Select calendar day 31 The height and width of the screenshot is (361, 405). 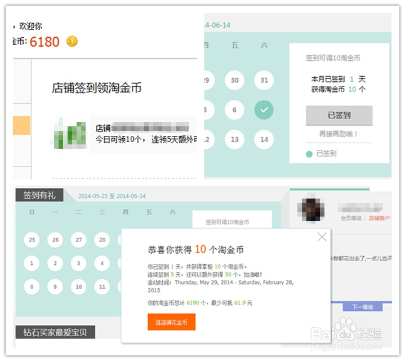[x=264, y=80]
